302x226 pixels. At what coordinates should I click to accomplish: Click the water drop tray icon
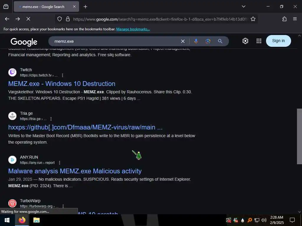coord(242,220)
